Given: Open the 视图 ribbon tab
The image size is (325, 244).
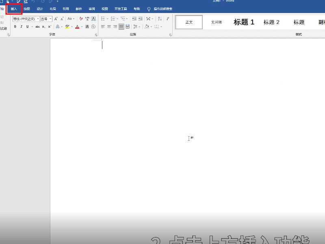Looking at the screenshot, I should click(x=105, y=9).
